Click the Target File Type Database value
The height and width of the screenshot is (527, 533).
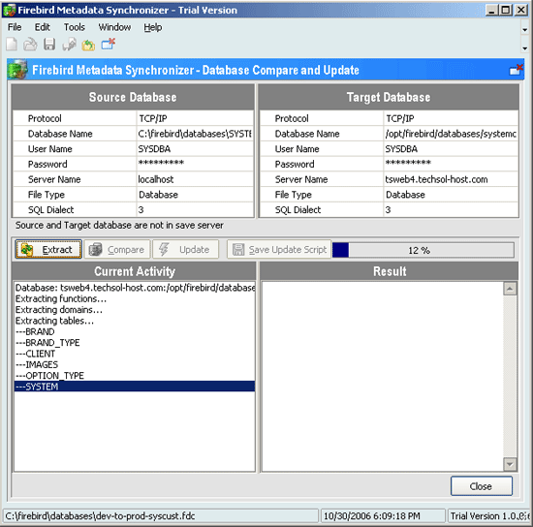tap(451, 195)
